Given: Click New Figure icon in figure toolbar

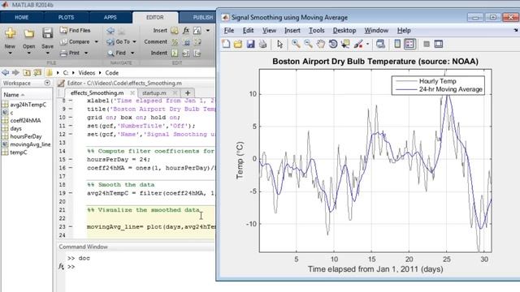Looking at the screenshot, I should 226,44.
